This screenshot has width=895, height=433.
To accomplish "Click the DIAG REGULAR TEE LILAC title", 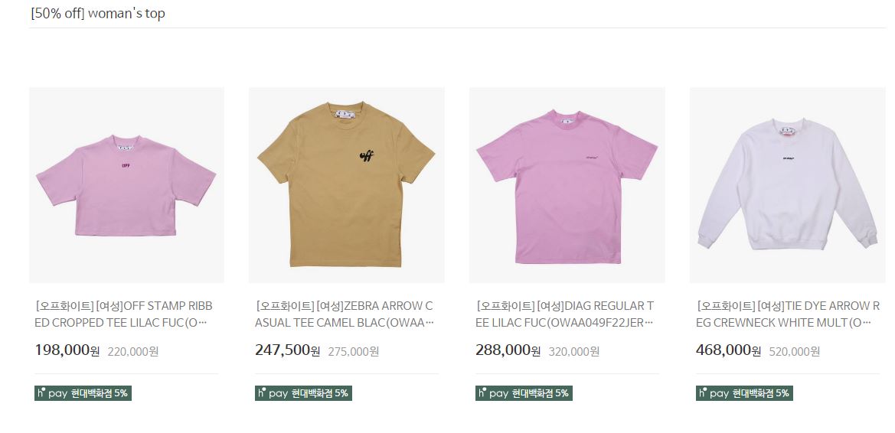I will 565,314.
